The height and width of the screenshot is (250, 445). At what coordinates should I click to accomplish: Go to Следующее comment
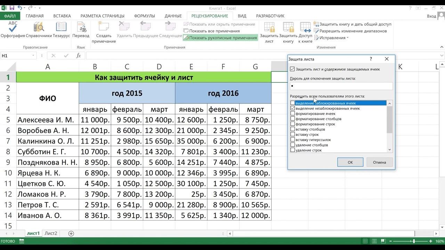tap(170, 30)
